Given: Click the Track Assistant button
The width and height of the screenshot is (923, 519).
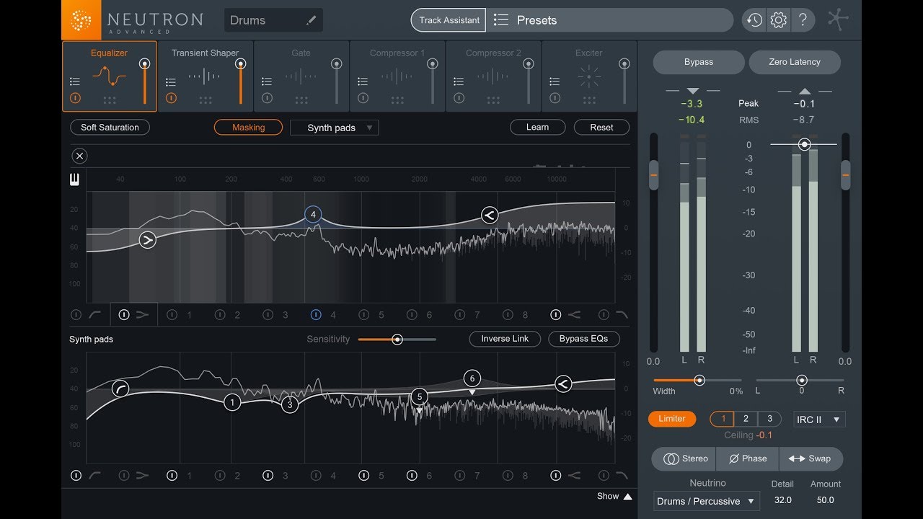Looking at the screenshot, I should tap(449, 20).
